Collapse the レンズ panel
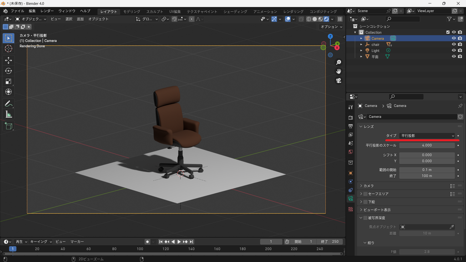The width and height of the screenshot is (466, 262). coord(361,126)
